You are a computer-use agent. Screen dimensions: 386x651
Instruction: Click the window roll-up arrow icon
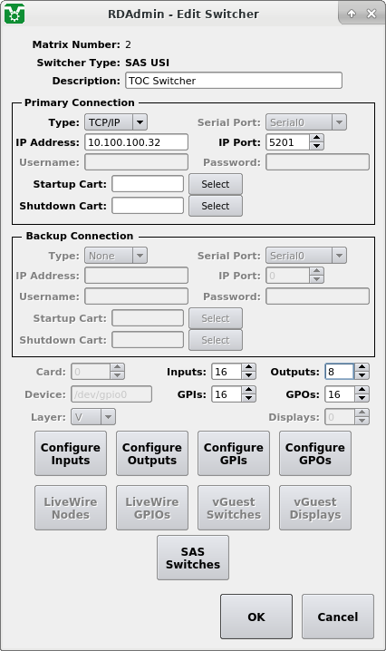coord(352,14)
